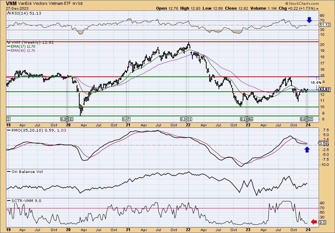Click the 0.1106 dividend label

(x=247, y=119)
